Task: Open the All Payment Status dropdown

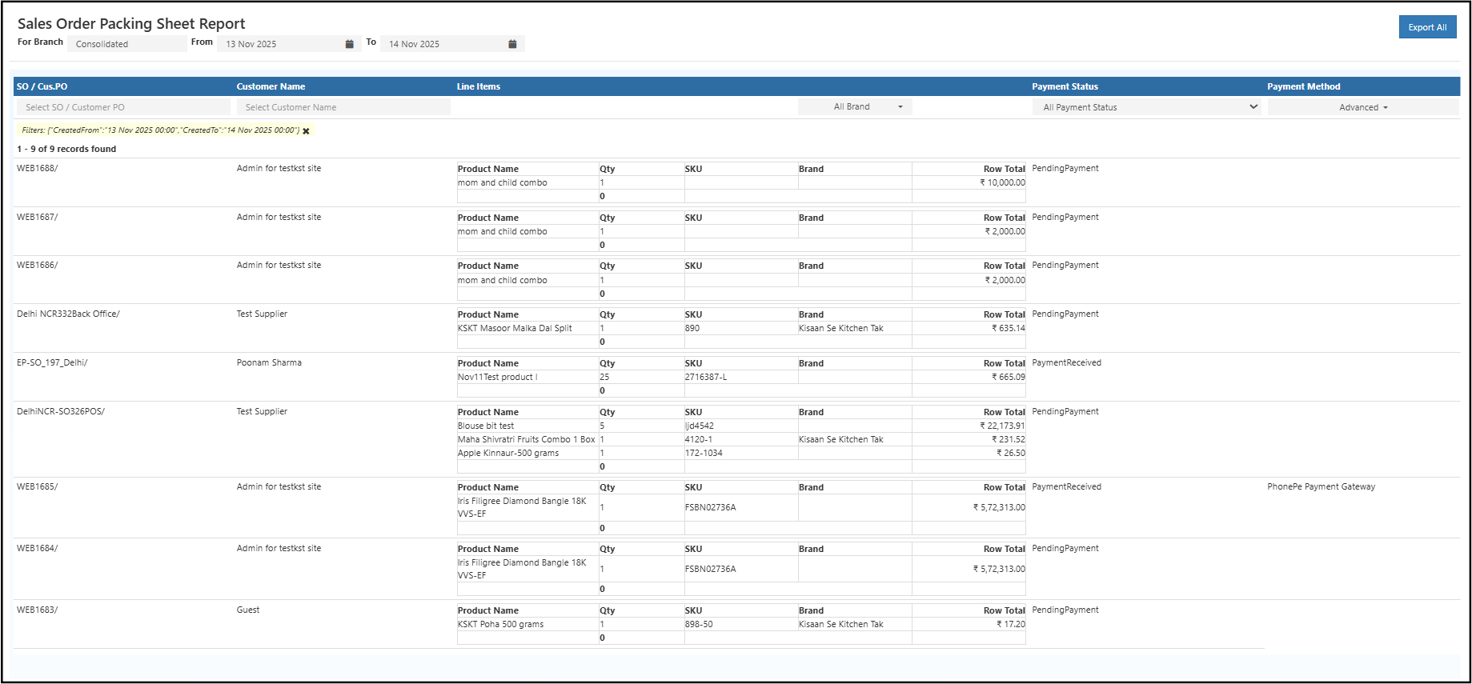Action: [1146, 107]
